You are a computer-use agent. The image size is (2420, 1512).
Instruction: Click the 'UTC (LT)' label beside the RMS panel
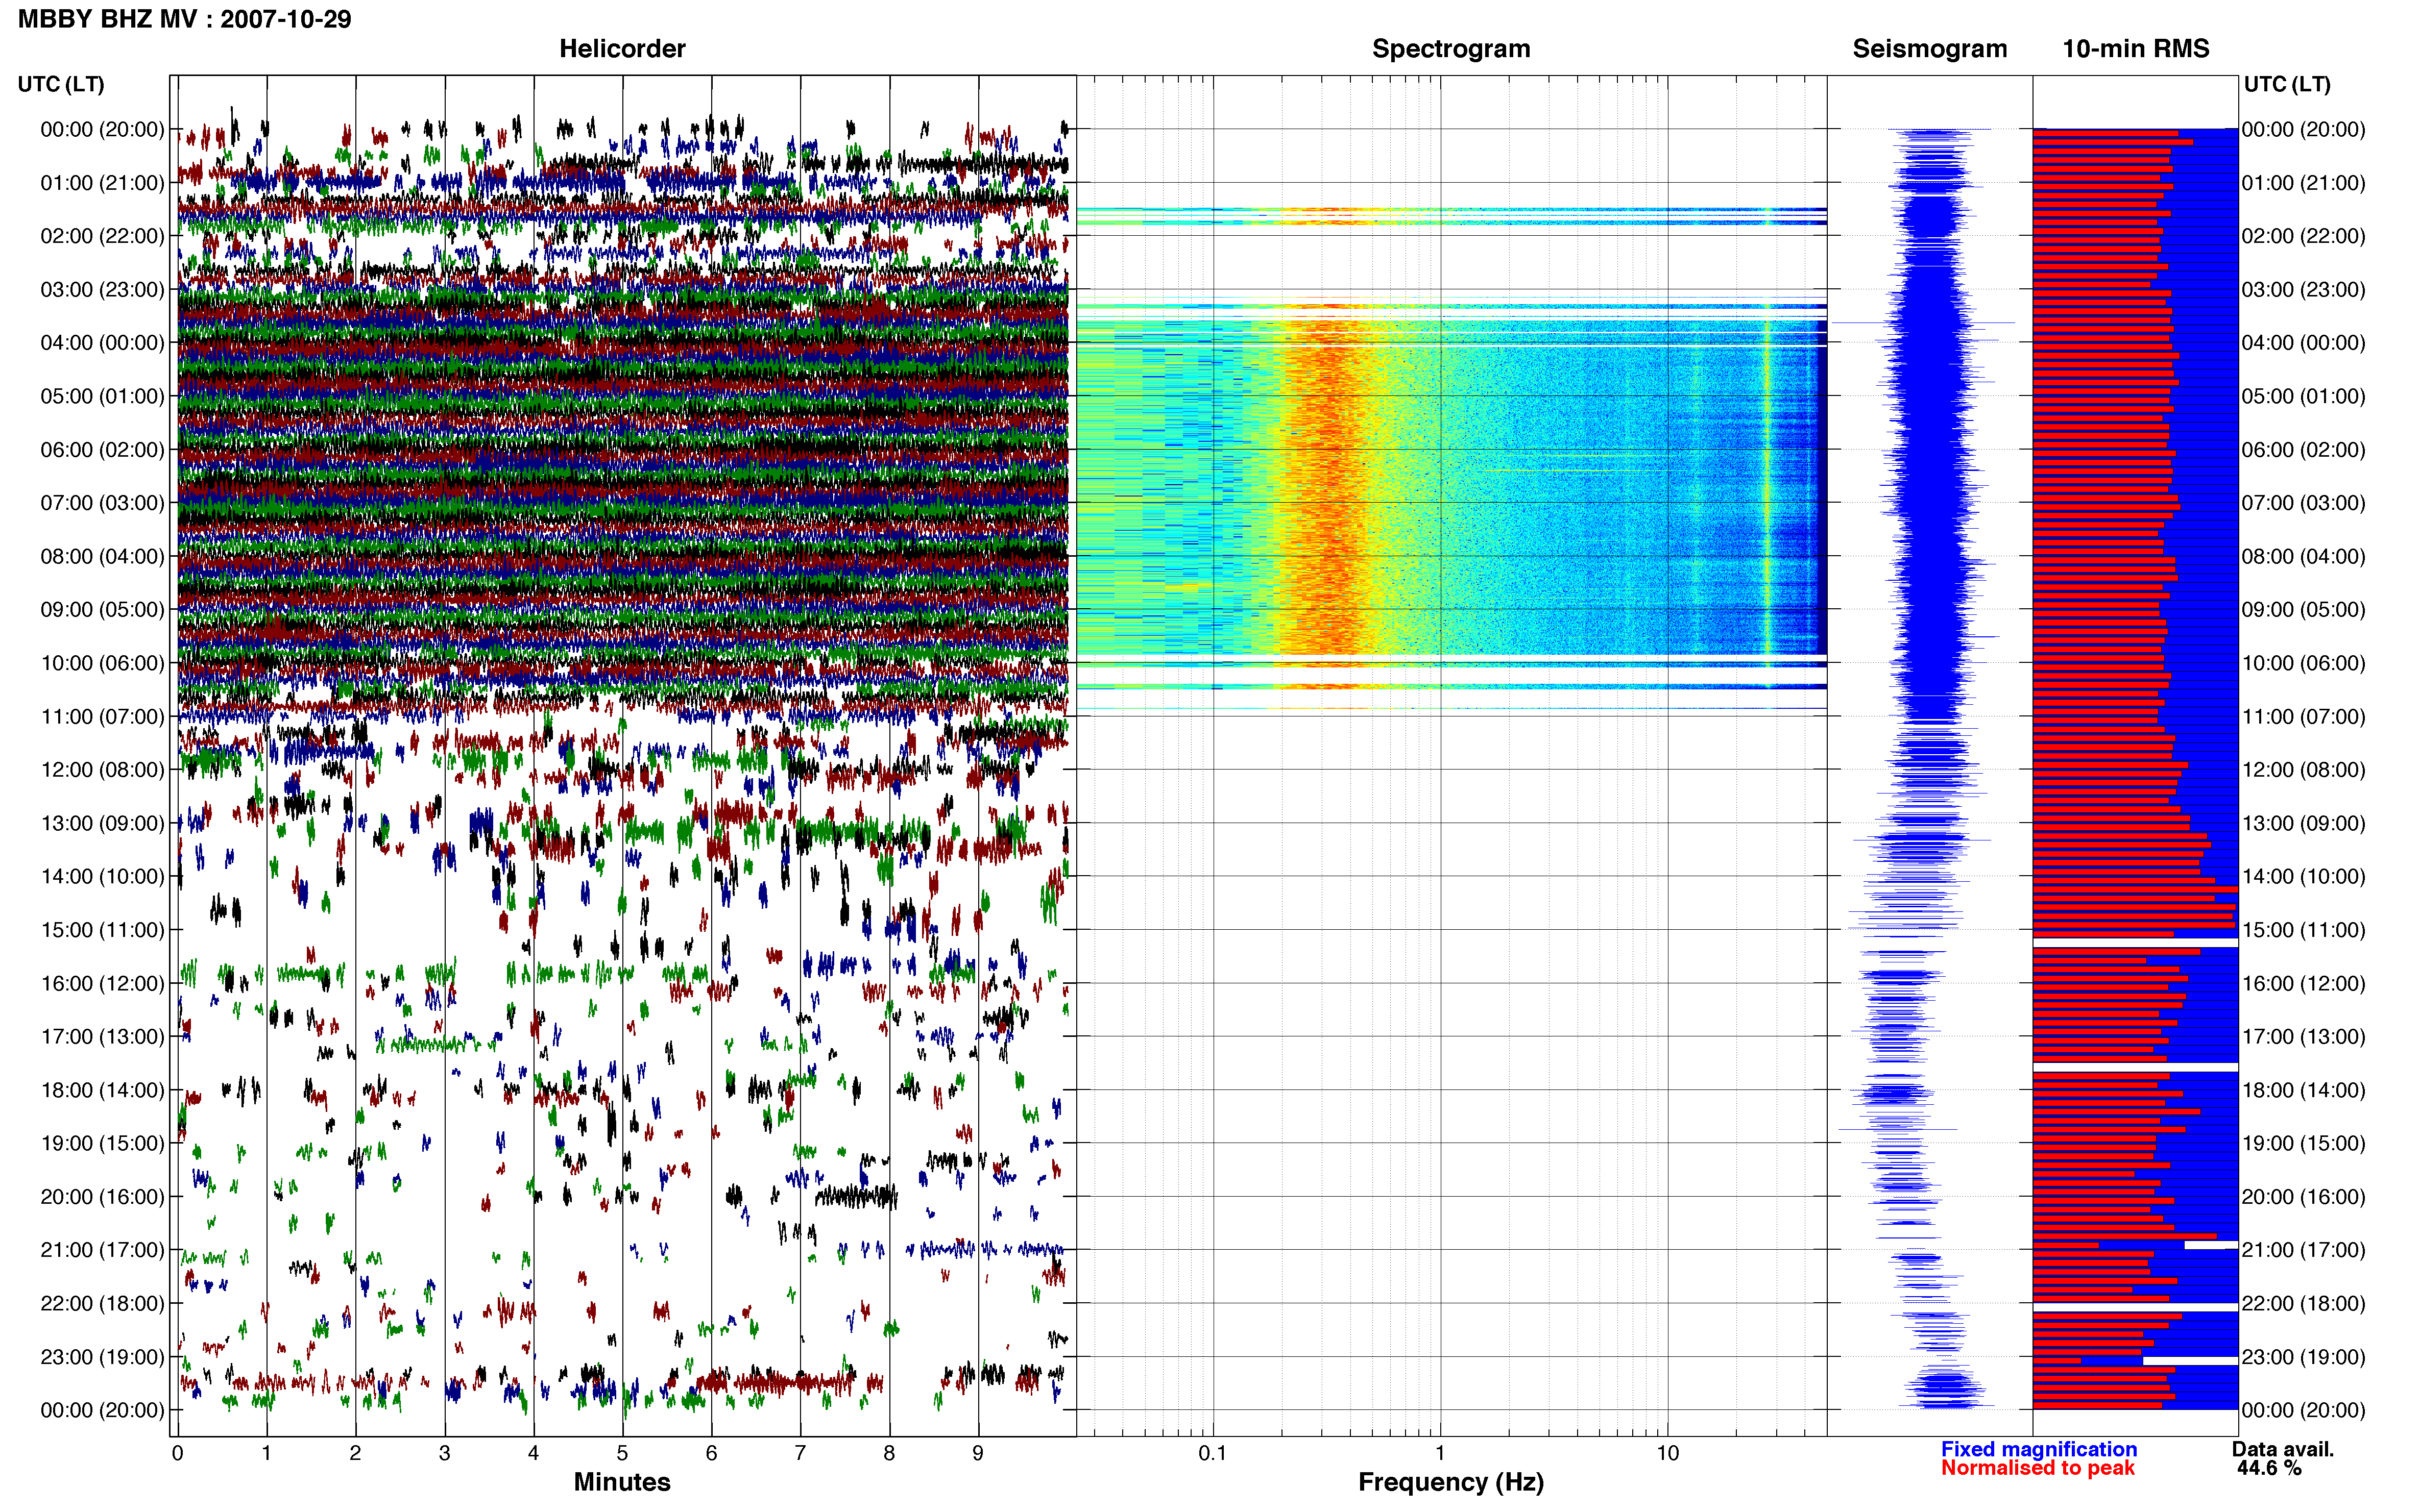pos(2287,84)
